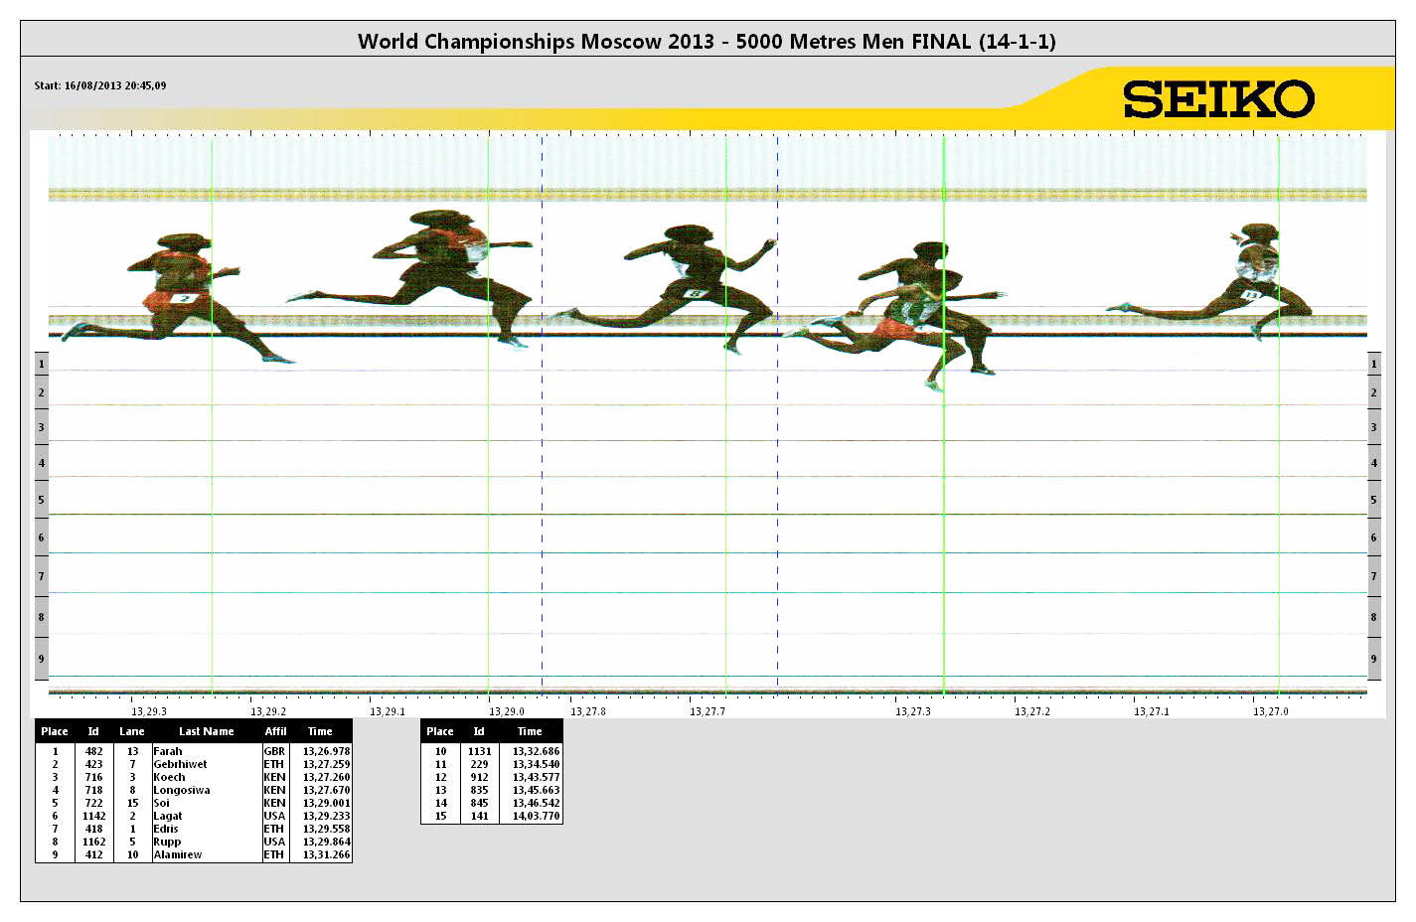Click the 13,29.3 time axis label
The width and height of the screenshot is (1416, 922).
click(149, 711)
